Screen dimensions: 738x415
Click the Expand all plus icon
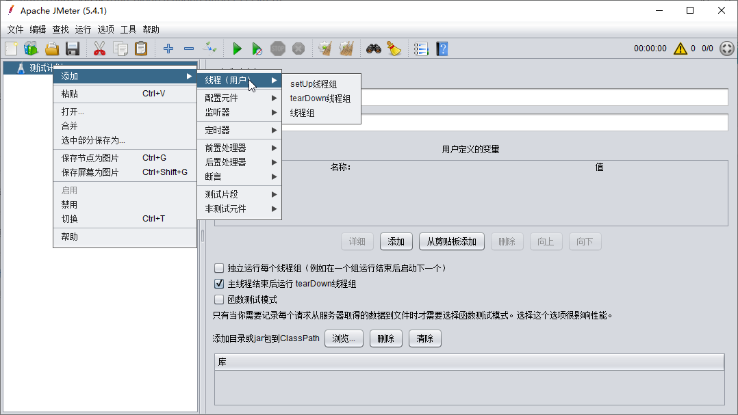(x=168, y=49)
